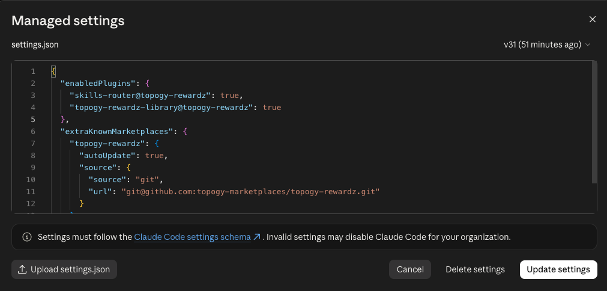Click "skills-router@topogy-rewardz" key
607x291 pixels.
pos(140,96)
